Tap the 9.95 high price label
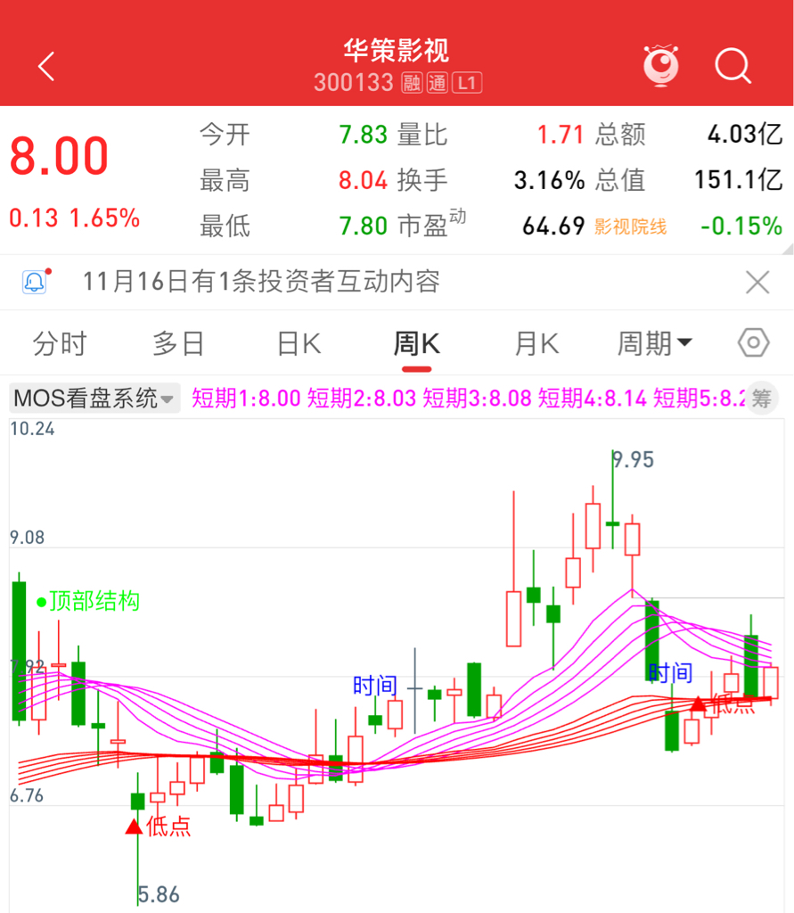Viewport: 794px width, 913px height. (x=634, y=460)
